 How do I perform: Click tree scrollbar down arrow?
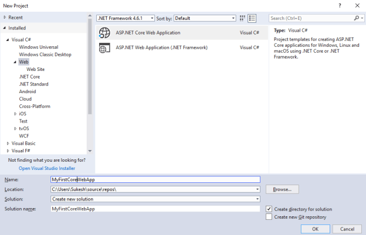point(90,151)
